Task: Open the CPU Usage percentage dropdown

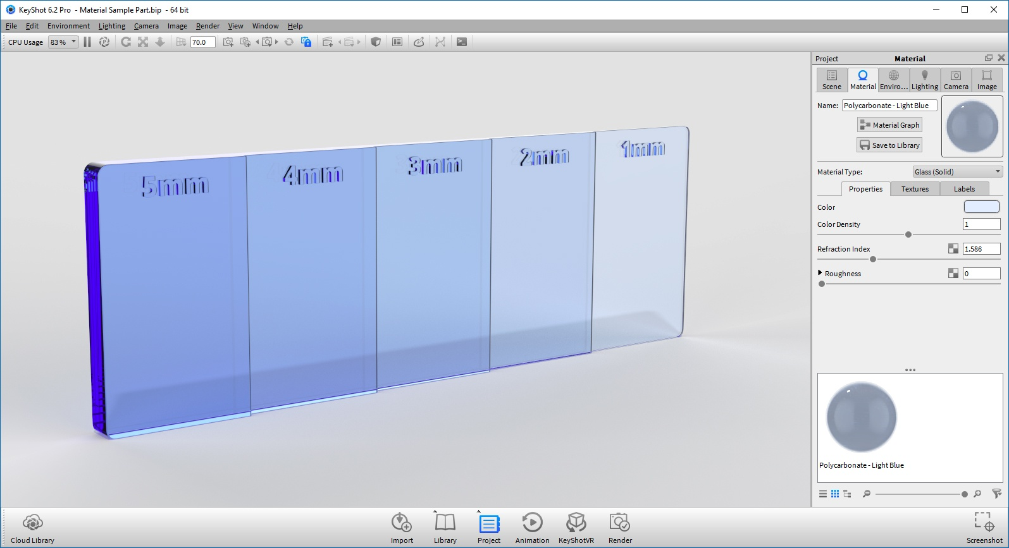Action: (63, 42)
